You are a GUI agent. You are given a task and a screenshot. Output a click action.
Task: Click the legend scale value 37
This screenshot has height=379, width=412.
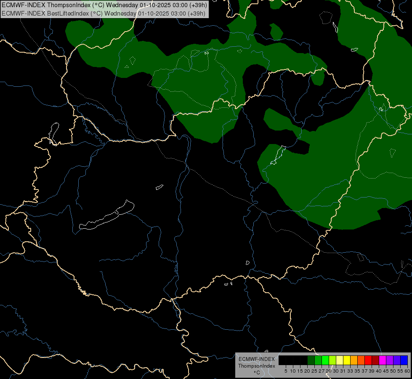[x=364, y=371]
